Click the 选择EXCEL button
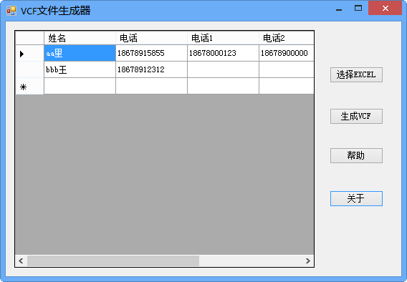 coord(356,75)
